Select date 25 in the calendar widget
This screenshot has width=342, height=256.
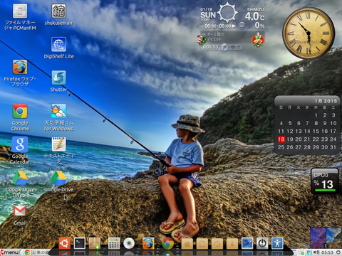click(x=281, y=147)
